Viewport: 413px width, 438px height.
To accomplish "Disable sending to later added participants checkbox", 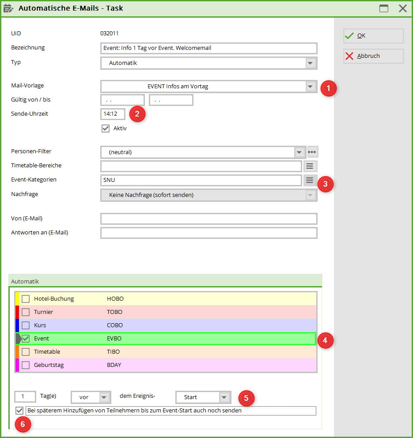I will (x=19, y=411).
